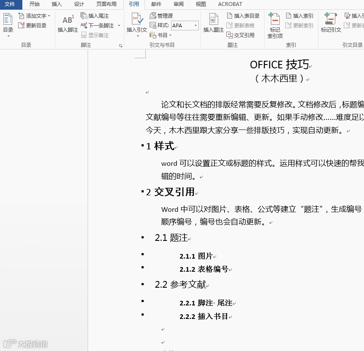Viewport: 364px width, 351px height.
Task: Open the 脚注 group dialog launcher
Action: (x=120, y=46)
